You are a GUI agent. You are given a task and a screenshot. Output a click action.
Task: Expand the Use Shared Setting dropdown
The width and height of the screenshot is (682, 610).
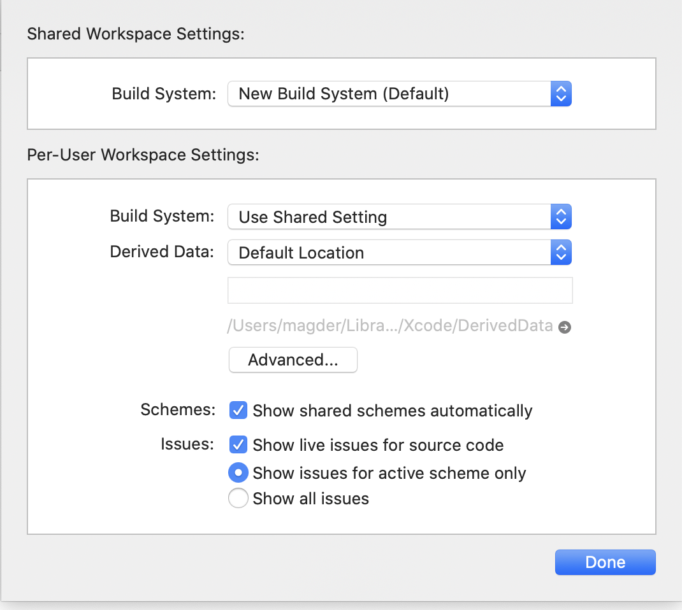389,217
